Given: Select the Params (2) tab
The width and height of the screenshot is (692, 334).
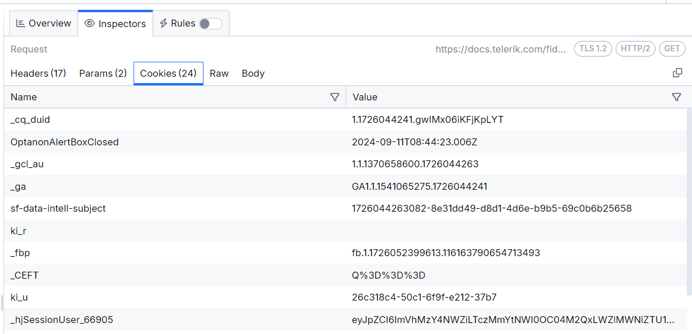Looking at the screenshot, I should pyautogui.click(x=103, y=73).
